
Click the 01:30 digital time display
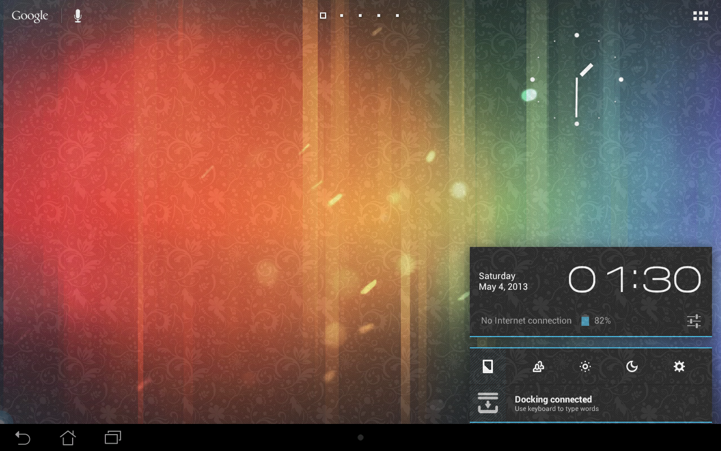coord(634,280)
